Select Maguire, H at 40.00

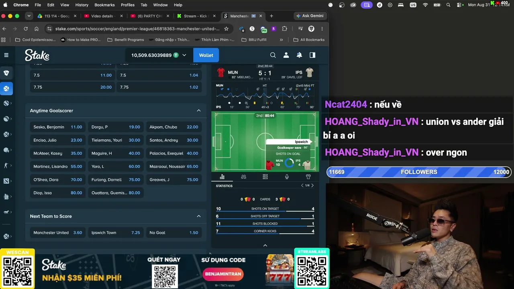116,153
